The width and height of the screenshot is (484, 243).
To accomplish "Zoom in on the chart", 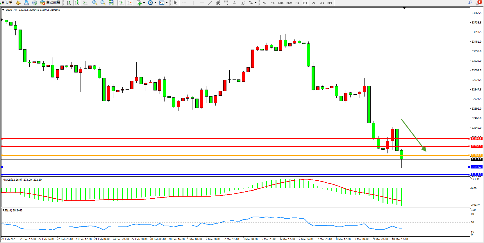I will click(95, 3).
